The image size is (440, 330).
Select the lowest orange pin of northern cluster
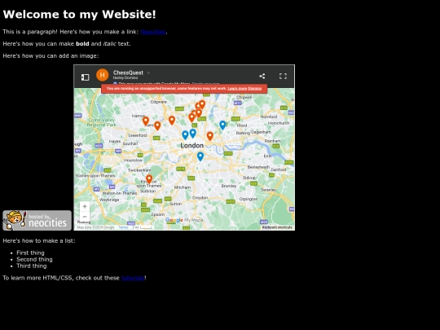click(192, 117)
